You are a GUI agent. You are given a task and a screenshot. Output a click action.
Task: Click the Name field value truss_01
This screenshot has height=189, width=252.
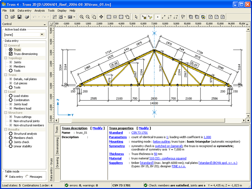[81, 133]
